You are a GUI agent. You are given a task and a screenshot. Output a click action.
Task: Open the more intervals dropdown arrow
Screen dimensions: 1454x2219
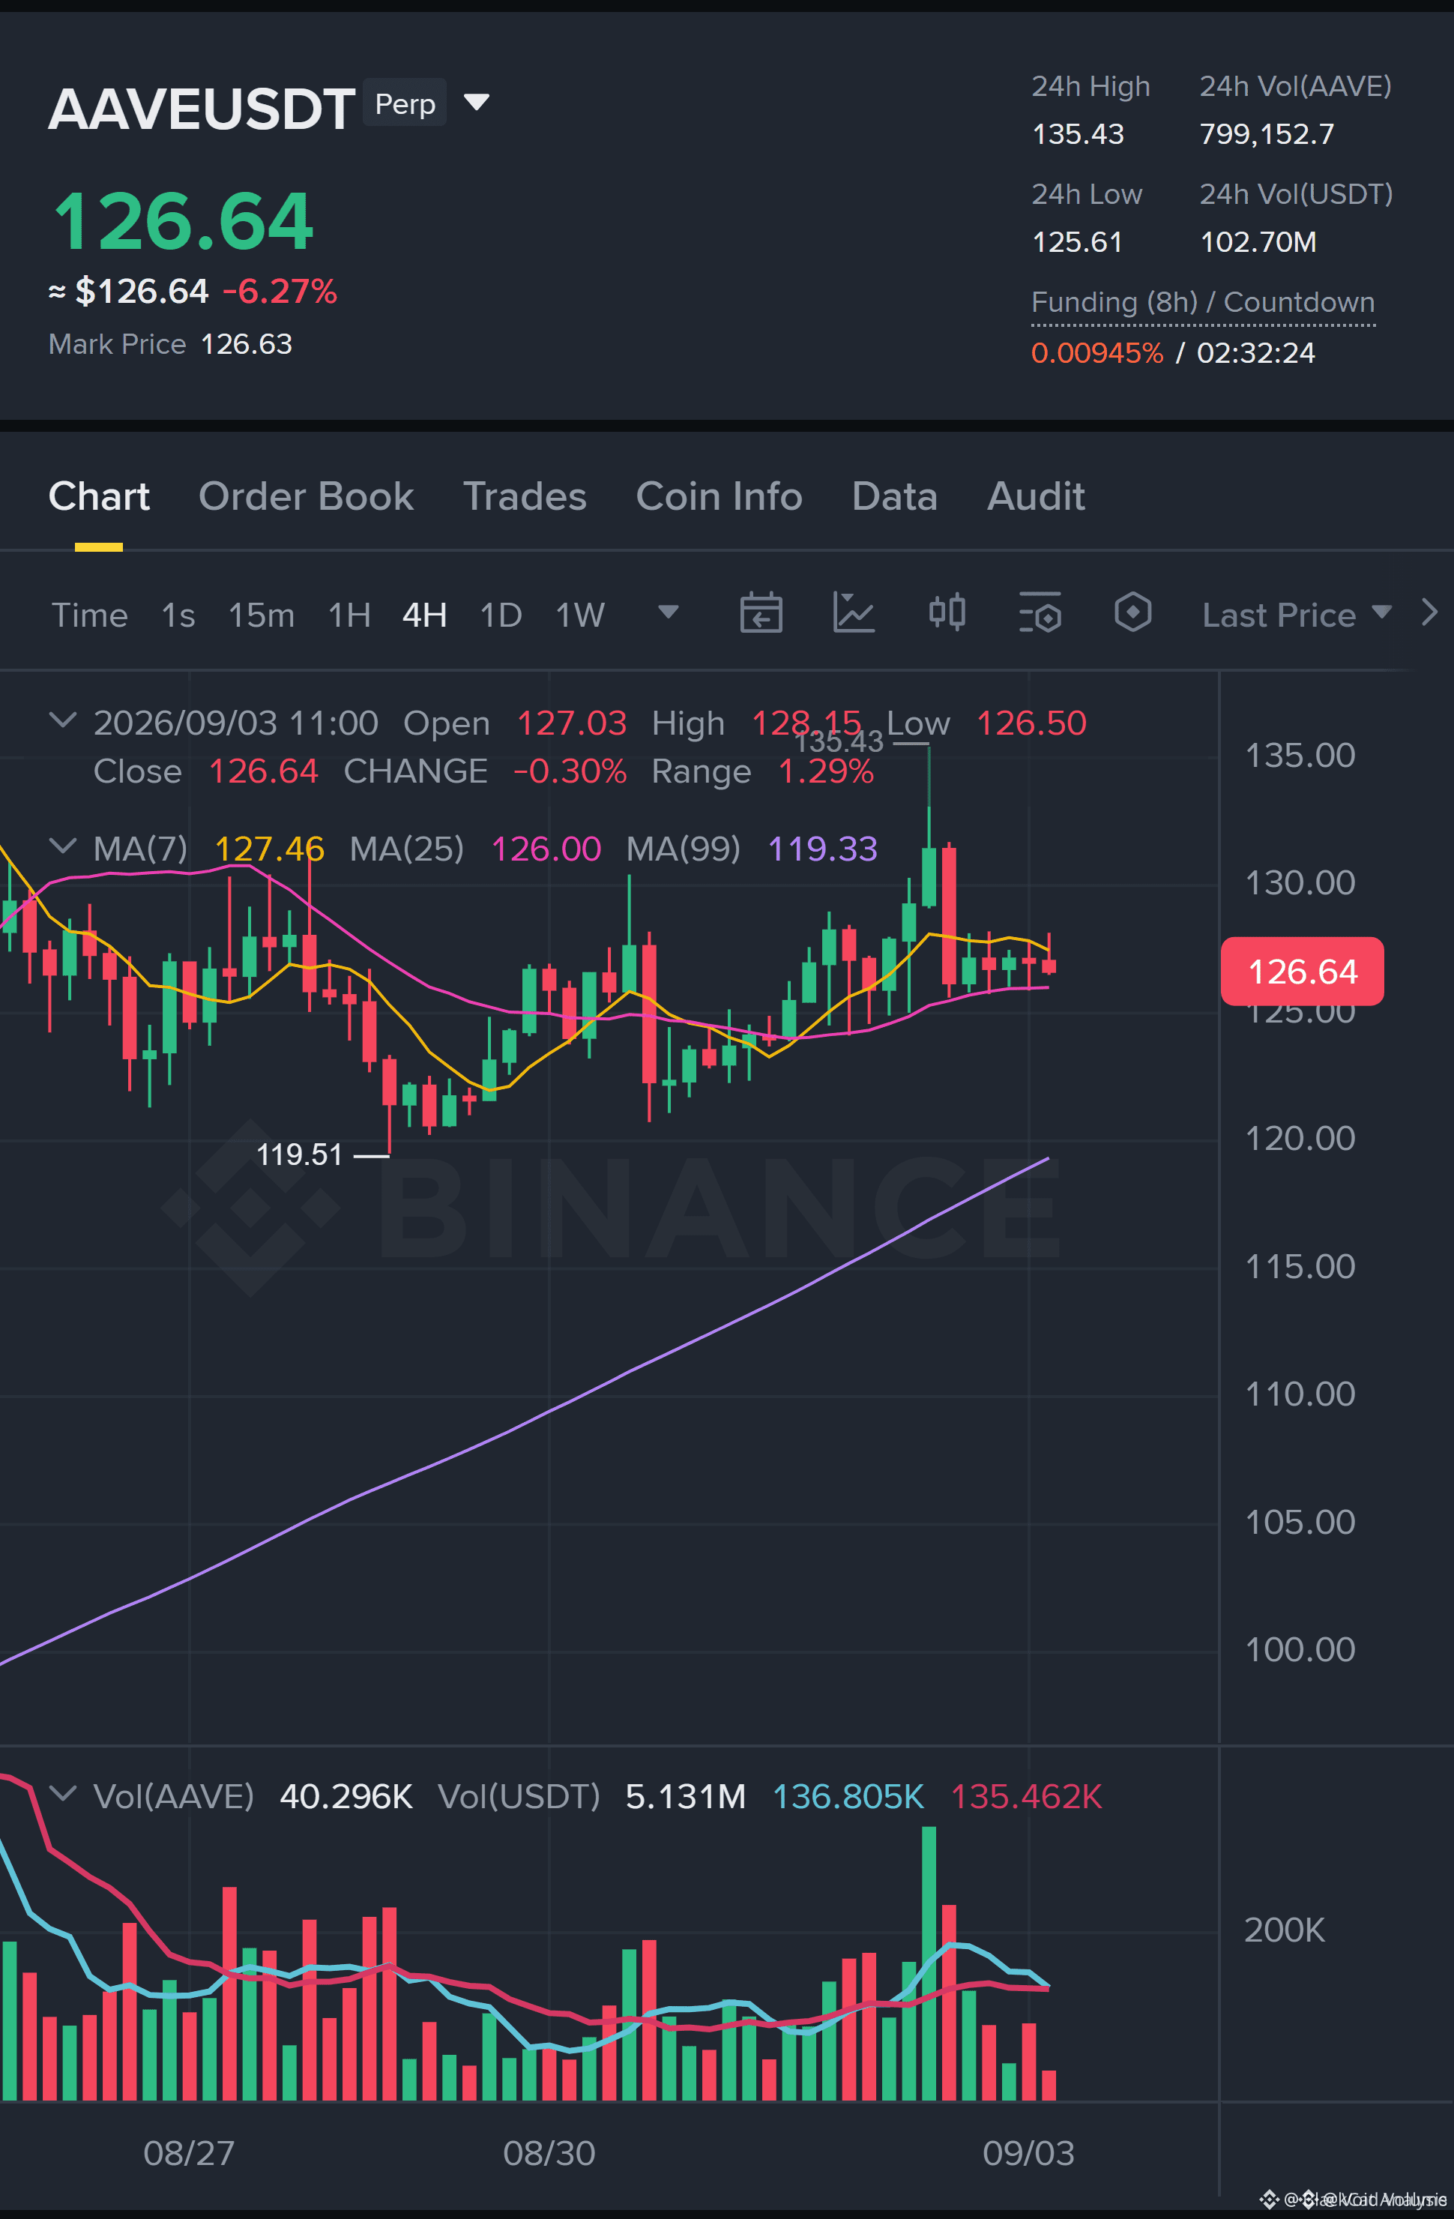click(669, 612)
